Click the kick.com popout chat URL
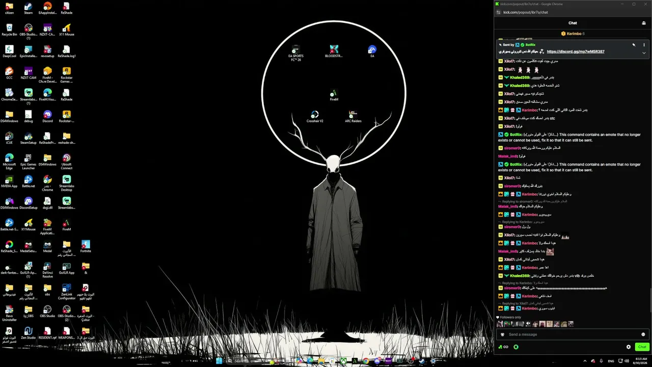Image resolution: width=652 pixels, height=367 pixels. coord(525,12)
